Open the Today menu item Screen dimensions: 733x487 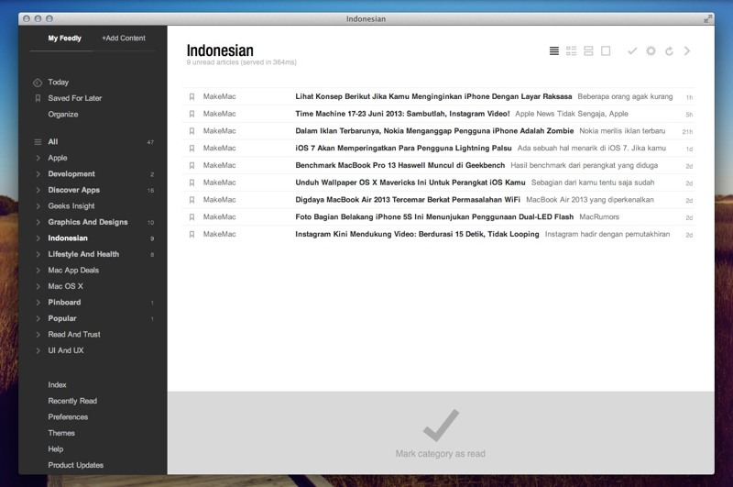point(59,83)
